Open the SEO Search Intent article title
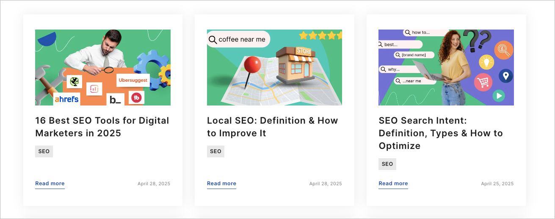Viewport: 555px width, 219px height. (440, 133)
